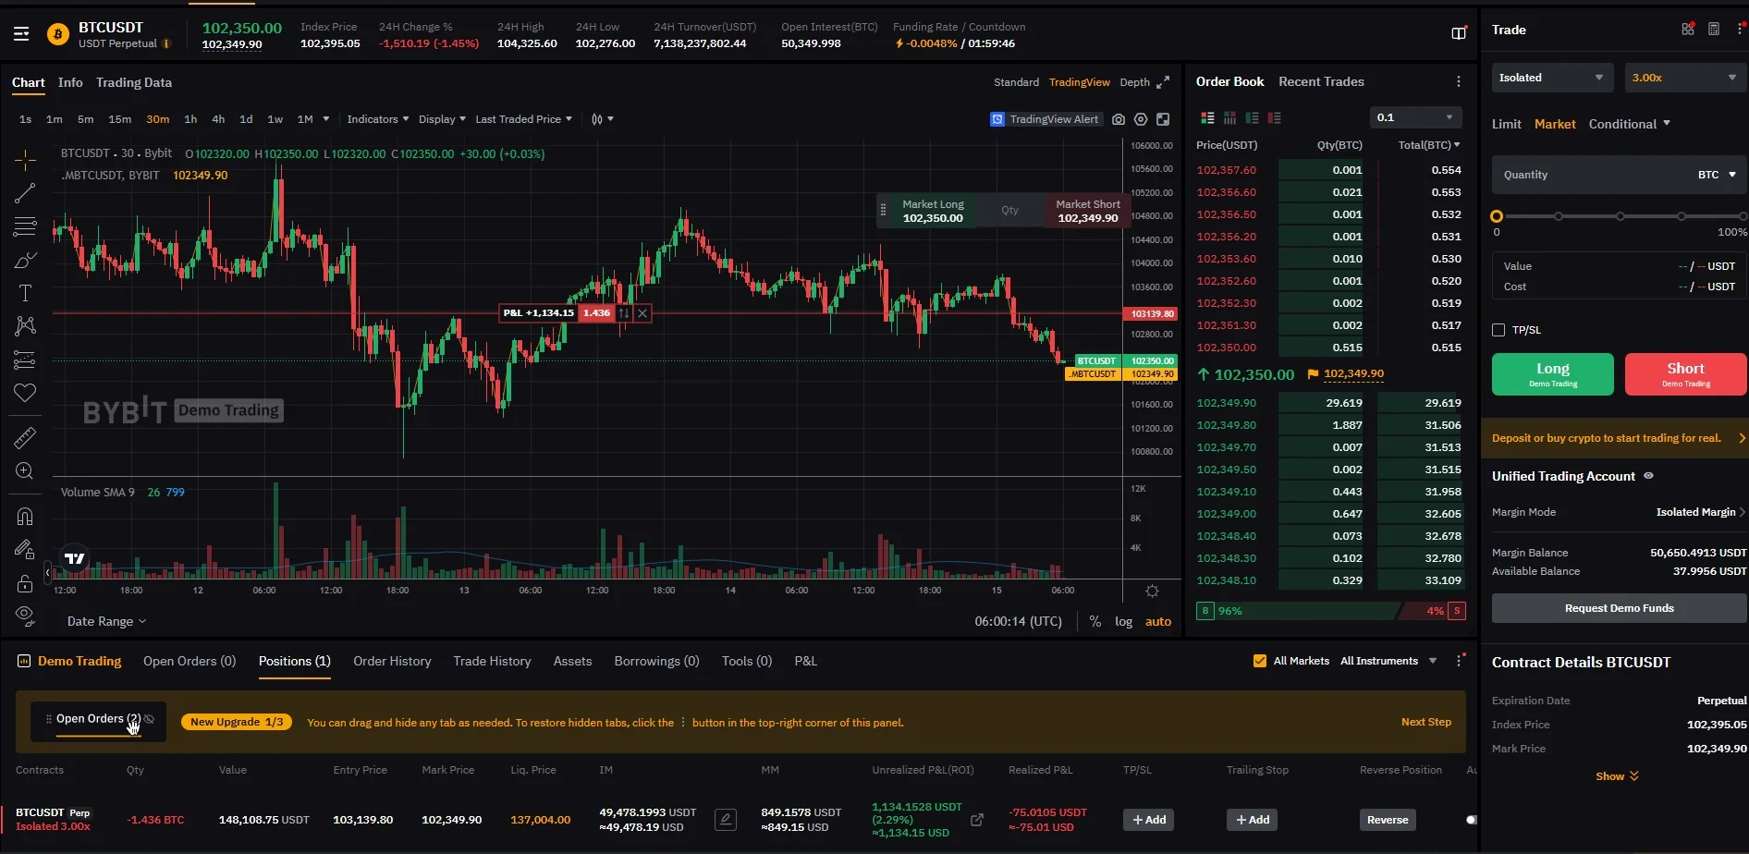The height and width of the screenshot is (854, 1749).
Task: Open the Last Traded Price dropdown
Action: [523, 119]
